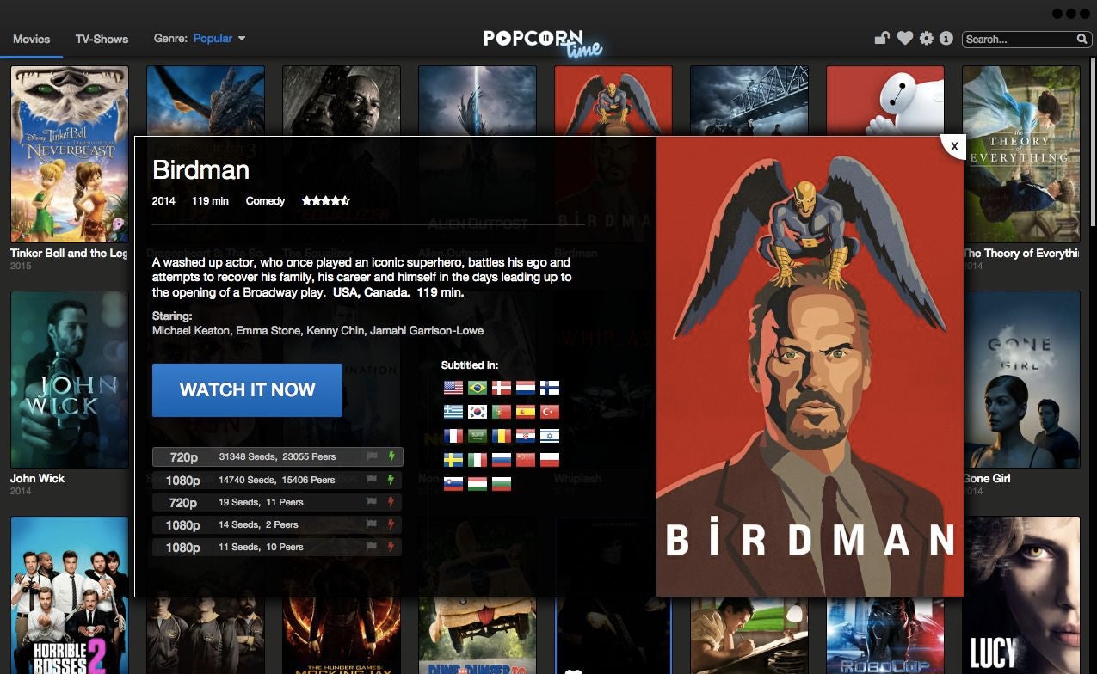Open the Genre Popular dropdown
1097x674 pixels.
point(213,39)
